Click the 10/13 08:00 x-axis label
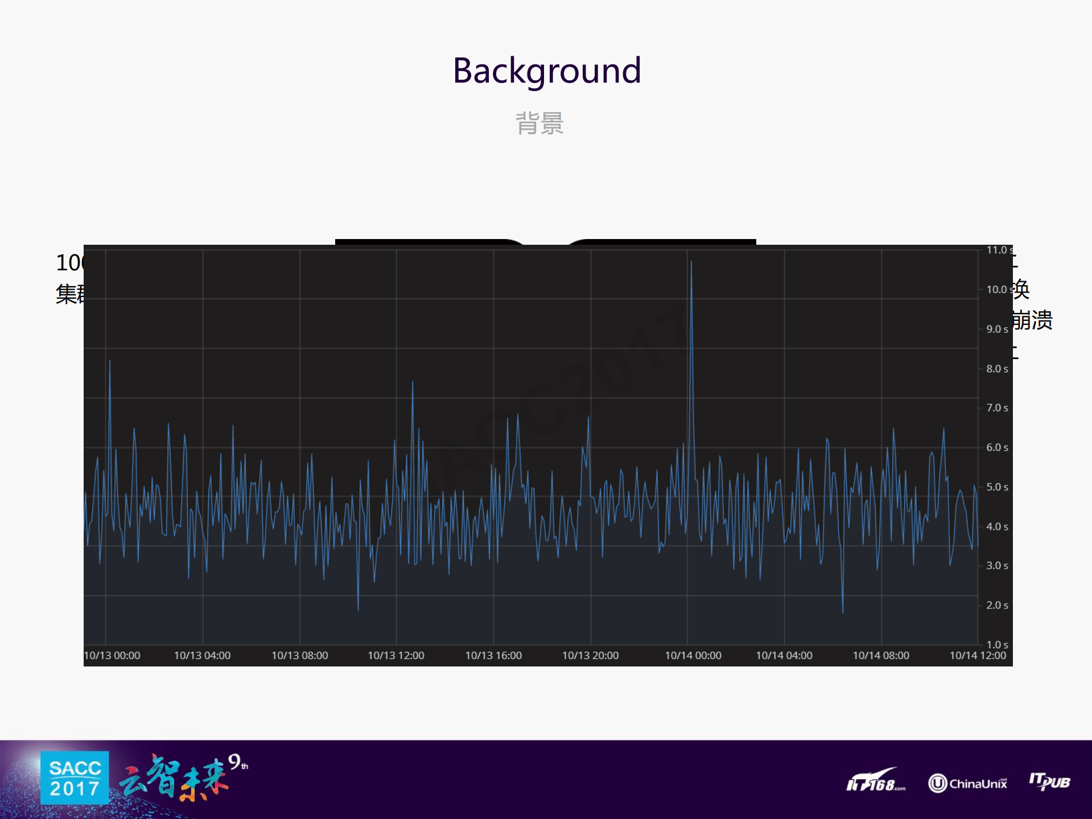This screenshot has width=1092, height=819. point(299,656)
